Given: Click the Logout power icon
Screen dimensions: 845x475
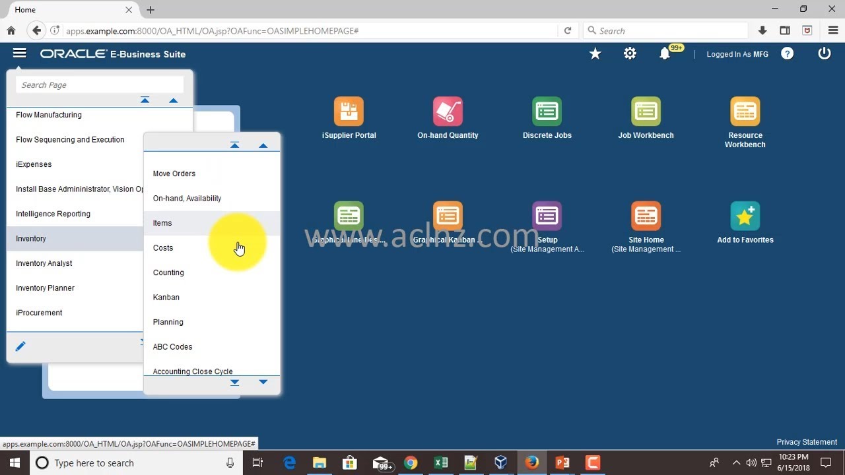Looking at the screenshot, I should coord(825,53).
